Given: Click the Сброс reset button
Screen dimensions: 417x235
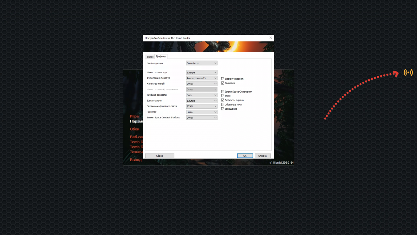Looking at the screenshot, I should point(160,156).
